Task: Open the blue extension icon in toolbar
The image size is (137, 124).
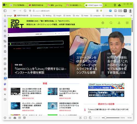Action: (x=110, y=11)
